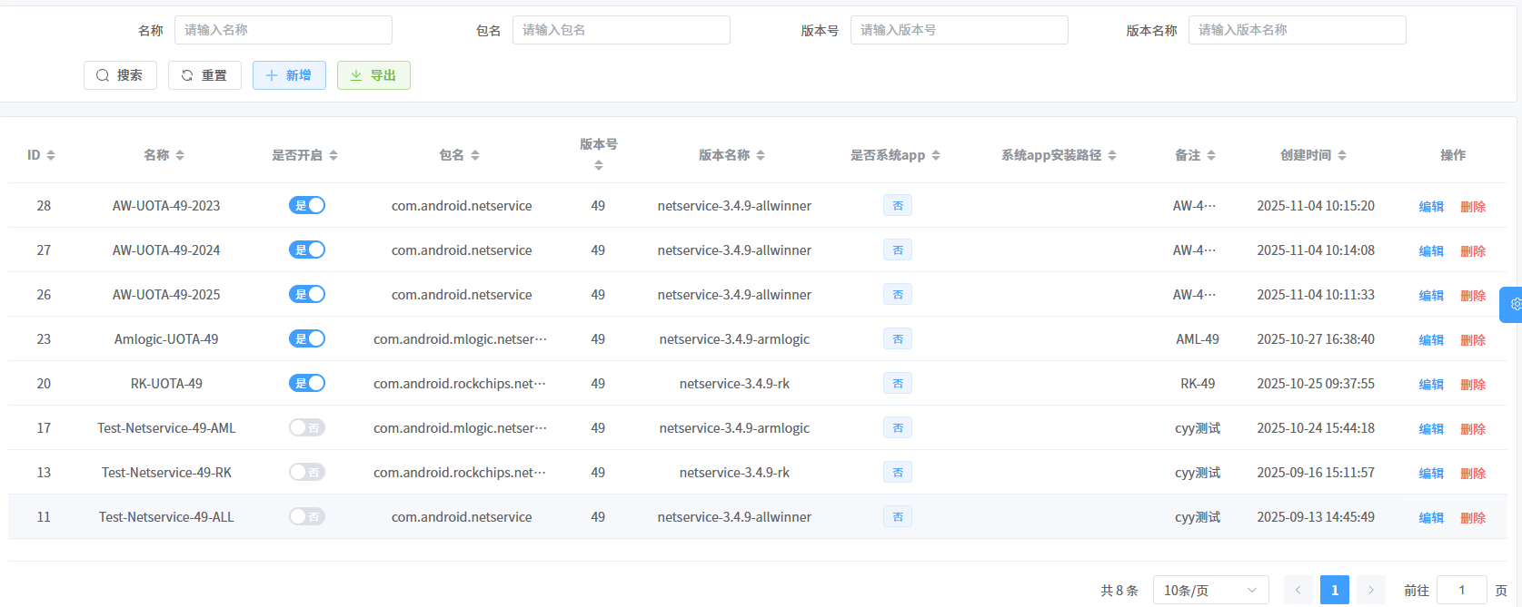Image resolution: width=1522 pixels, height=607 pixels.
Task: Select page 1 in pagination
Action: click(x=1335, y=590)
